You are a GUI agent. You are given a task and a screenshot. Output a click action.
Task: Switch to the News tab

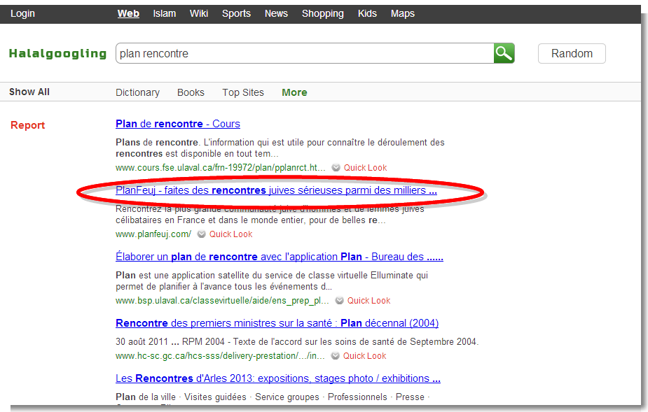click(x=276, y=13)
